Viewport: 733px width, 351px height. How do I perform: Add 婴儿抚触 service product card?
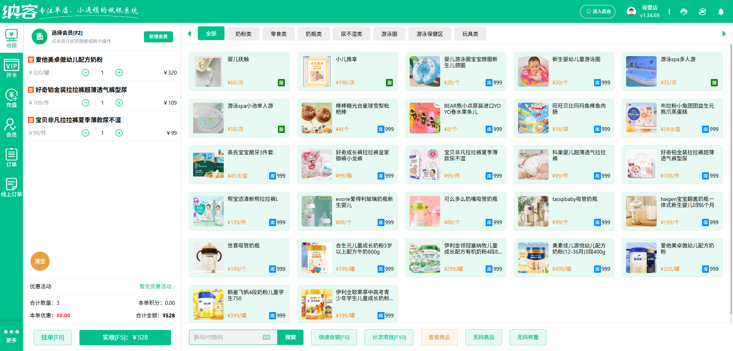(239, 71)
